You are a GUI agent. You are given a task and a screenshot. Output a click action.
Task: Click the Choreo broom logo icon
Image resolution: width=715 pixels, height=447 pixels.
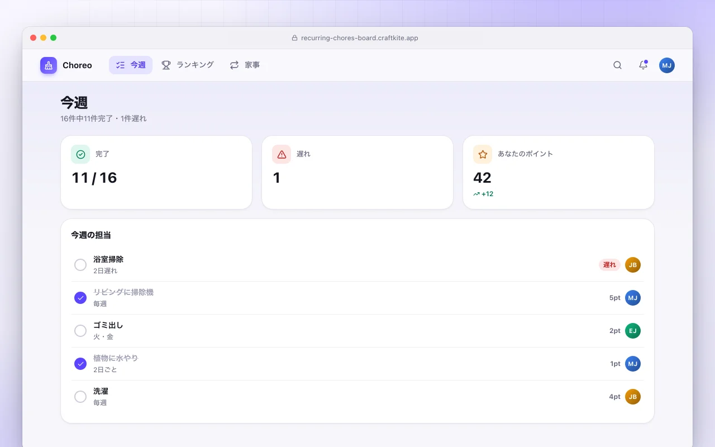click(49, 65)
